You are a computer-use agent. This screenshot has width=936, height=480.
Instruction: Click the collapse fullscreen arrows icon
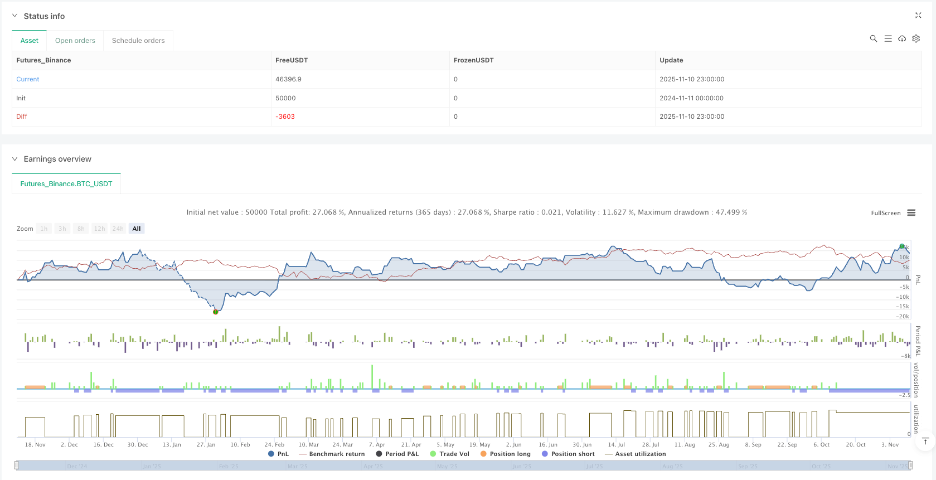(x=918, y=16)
